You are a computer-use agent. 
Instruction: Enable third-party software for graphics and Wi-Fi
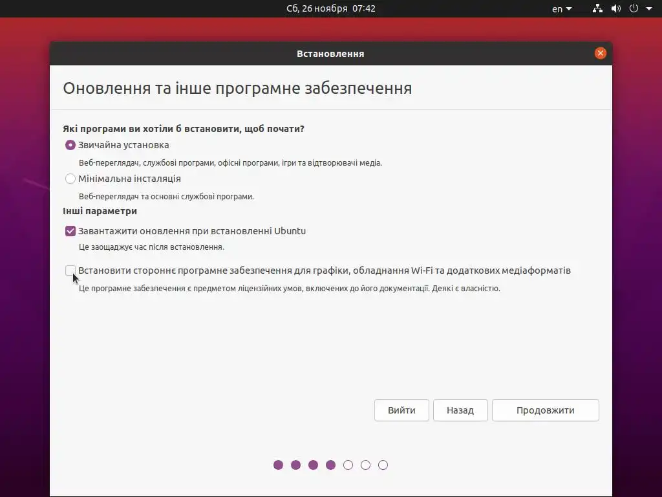(70, 271)
